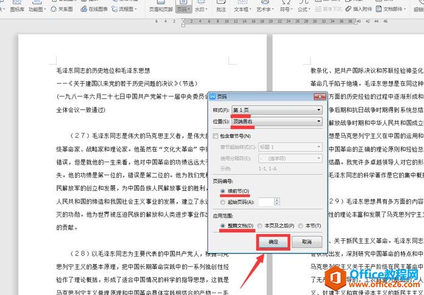424x295 pixels.
Task: Choose the 本页及之后 apply range option
Action: pos(260,226)
